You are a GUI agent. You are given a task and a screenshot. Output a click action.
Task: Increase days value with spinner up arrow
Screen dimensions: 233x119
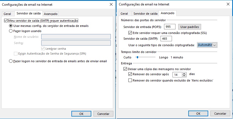click(x=184, y=73)
